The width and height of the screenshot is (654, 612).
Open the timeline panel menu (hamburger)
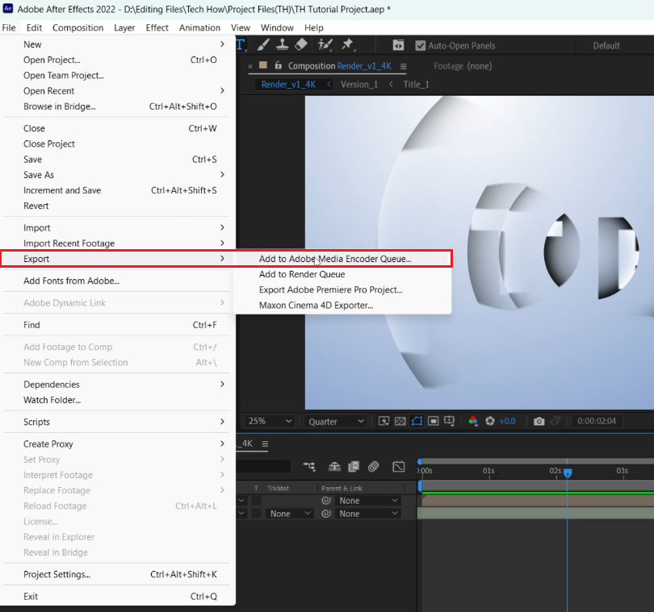(x=265, y=444)
